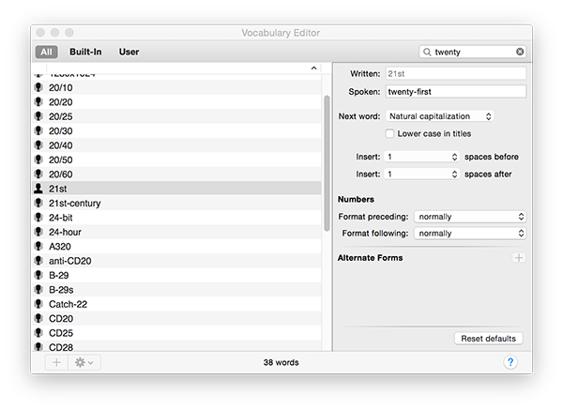Add a new word with plus button
The image size is (563, 410).
click(56, 362)
